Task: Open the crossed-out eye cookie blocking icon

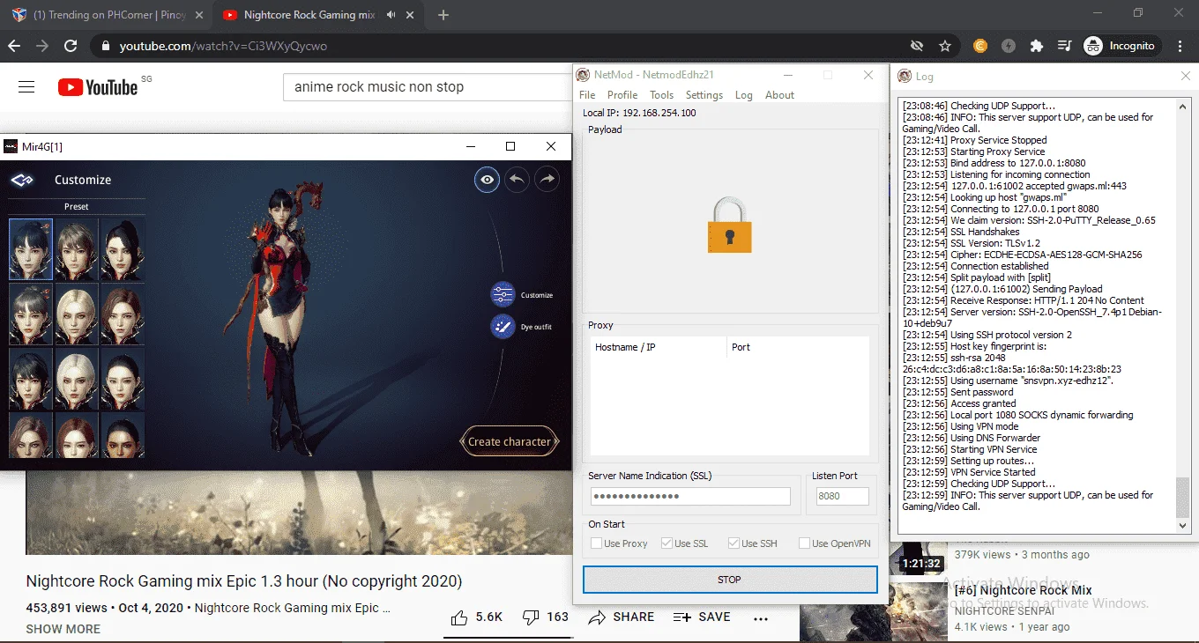Action: click(917, 46)
